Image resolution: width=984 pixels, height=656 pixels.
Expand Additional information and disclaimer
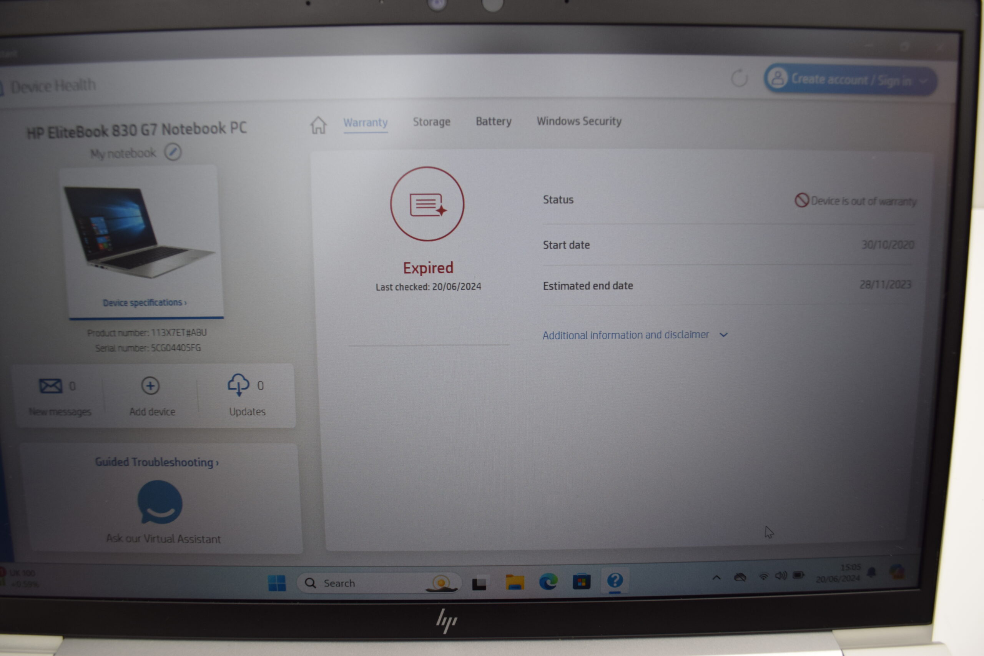click(635, 335)
